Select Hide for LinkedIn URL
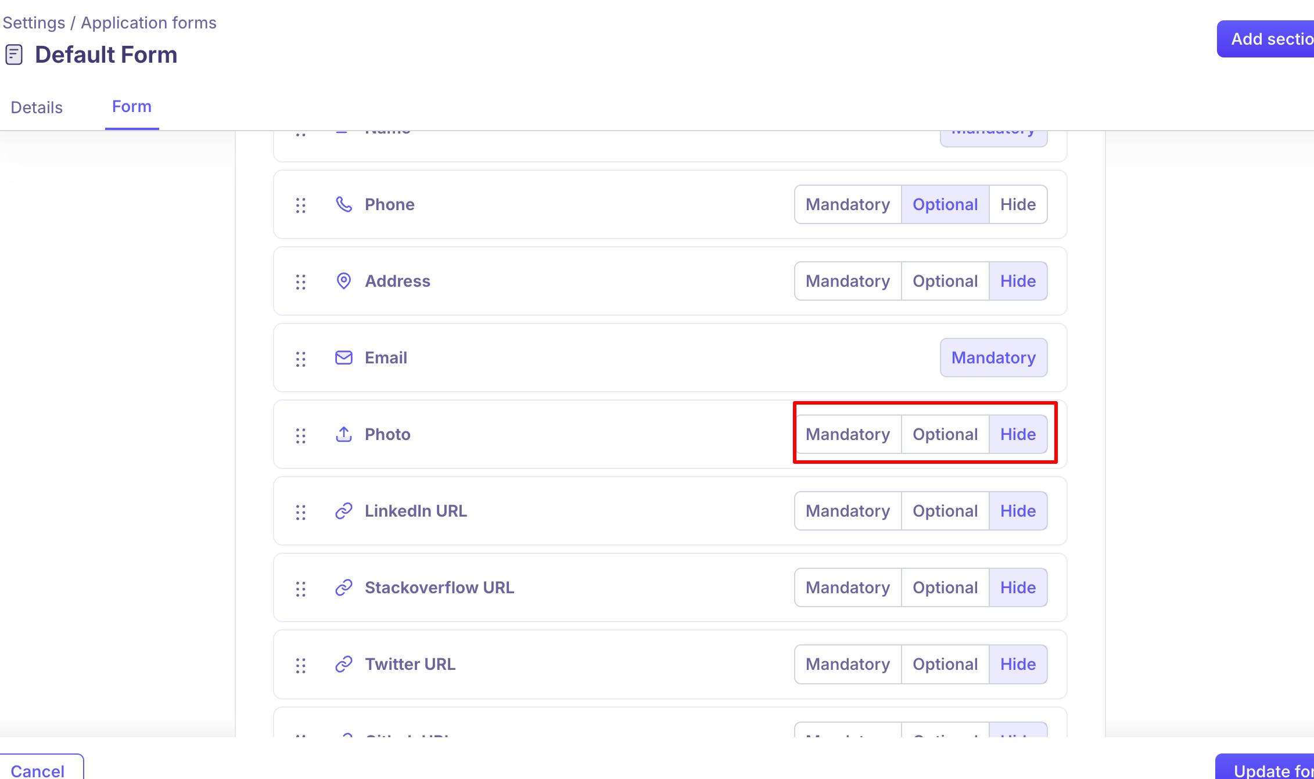The width and height of the screenshot is (1314, 779). [1018, 511]
